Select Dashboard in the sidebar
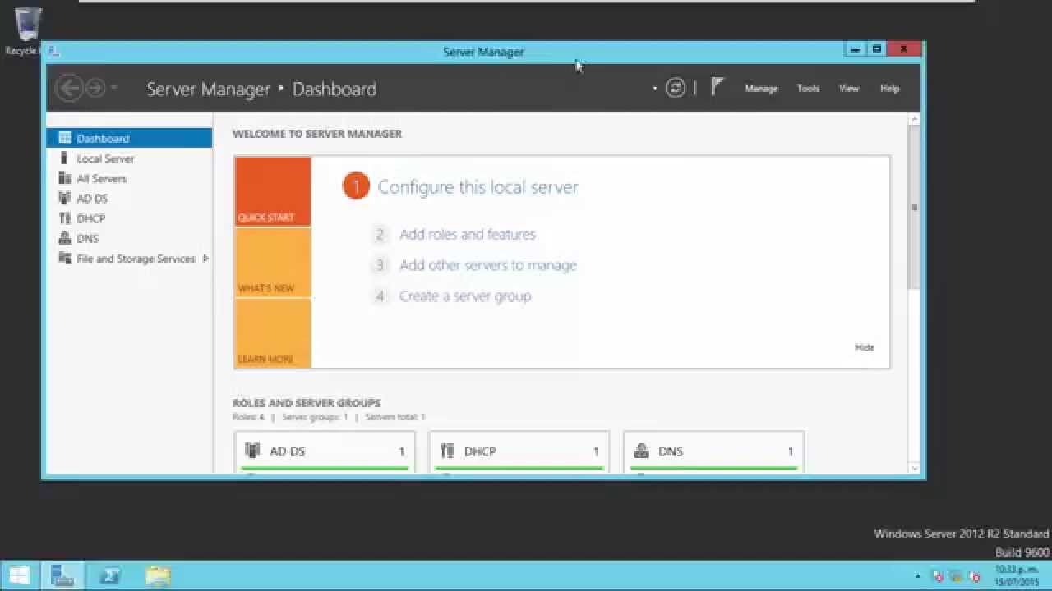The image size is (1052, 591). point(129,138)
